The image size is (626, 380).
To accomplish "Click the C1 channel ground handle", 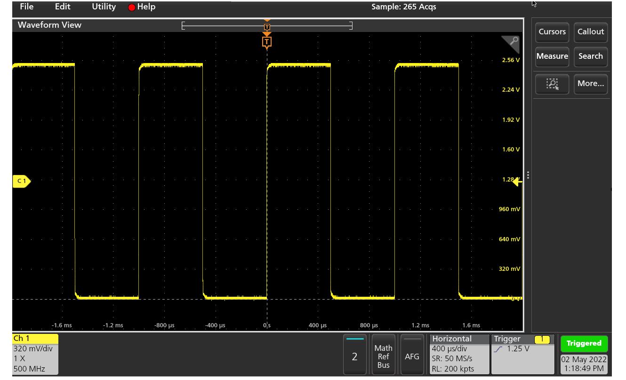I will (21, 181).
